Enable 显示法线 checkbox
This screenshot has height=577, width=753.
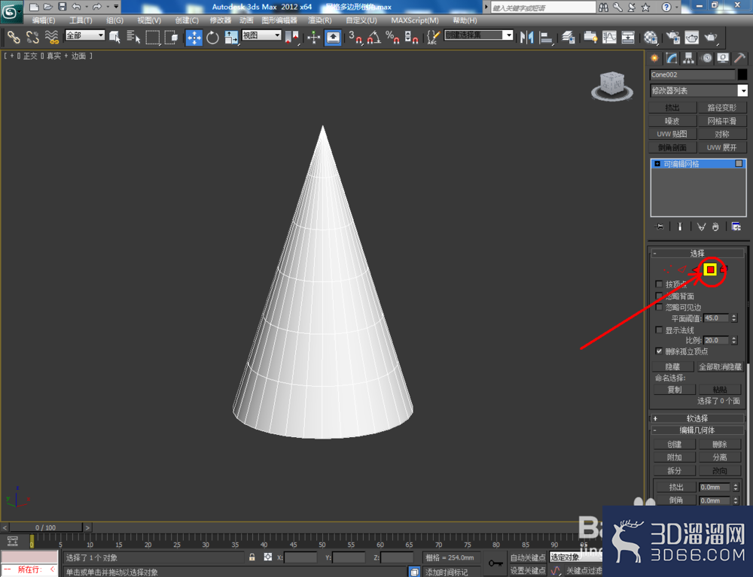(x=660, y=330)
